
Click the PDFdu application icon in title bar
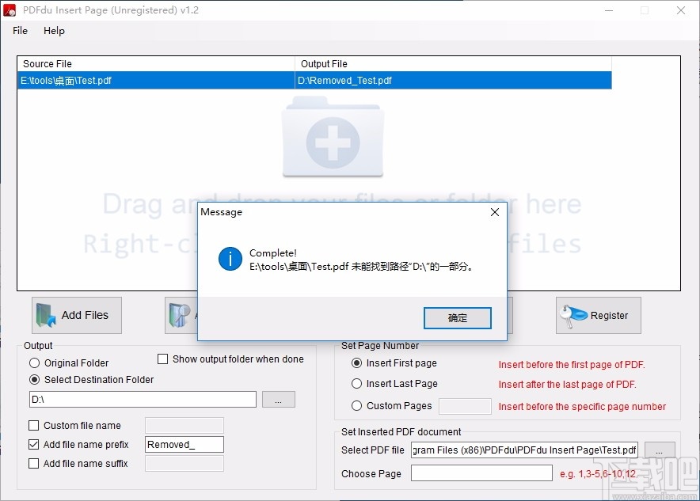[x=10, y=10]
